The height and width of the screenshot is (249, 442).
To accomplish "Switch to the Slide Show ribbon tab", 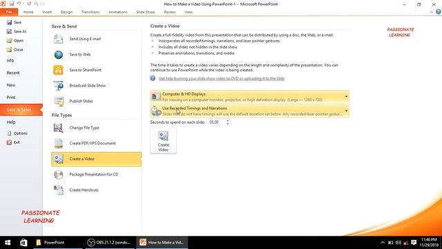I will (x=146, y=12).
